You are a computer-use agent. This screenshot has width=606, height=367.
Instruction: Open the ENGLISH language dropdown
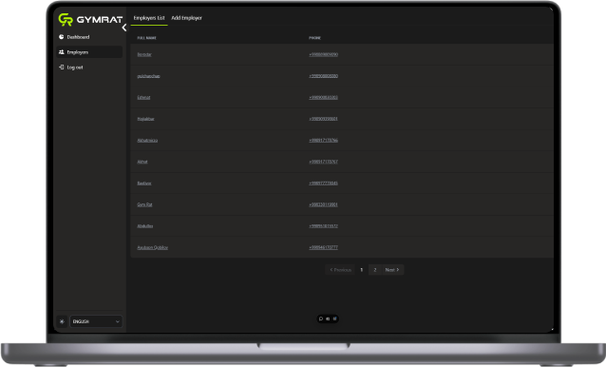pos(96,321)
